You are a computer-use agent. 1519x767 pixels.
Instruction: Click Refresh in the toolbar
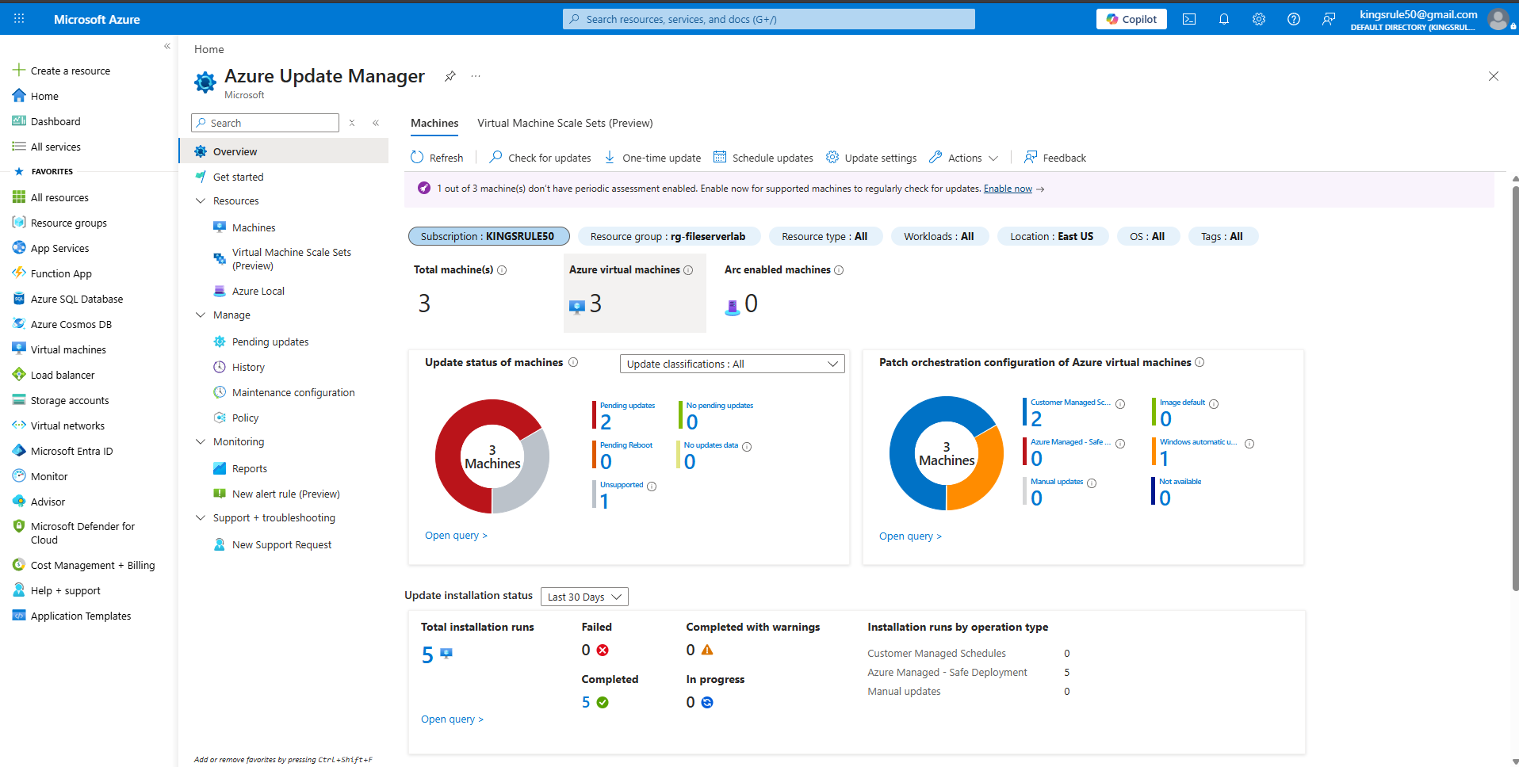pyautogui.click(x=437, y=158)
